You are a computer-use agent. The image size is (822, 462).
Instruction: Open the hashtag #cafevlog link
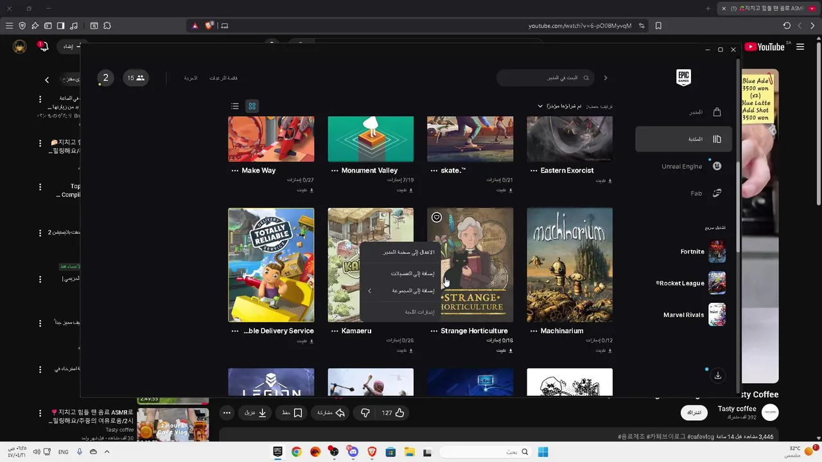[700, 437]
